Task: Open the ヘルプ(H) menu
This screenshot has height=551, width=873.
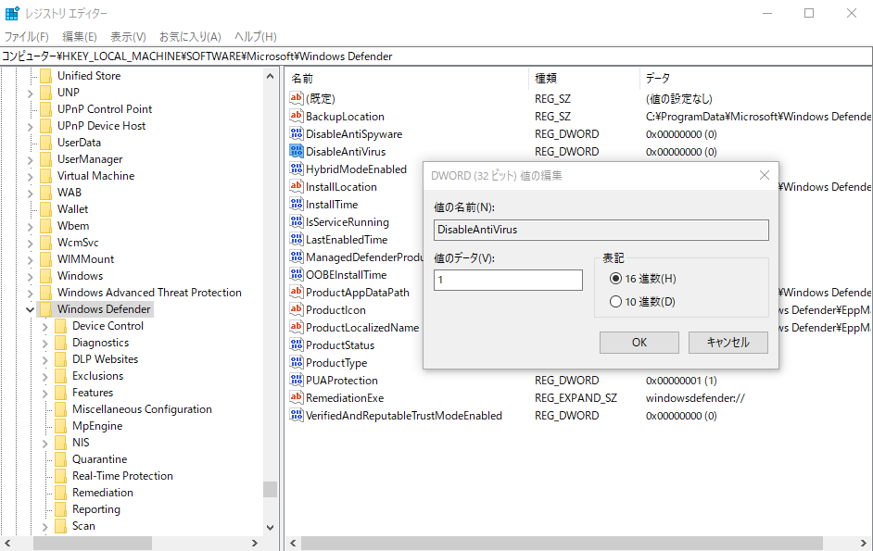Action: 256,37
